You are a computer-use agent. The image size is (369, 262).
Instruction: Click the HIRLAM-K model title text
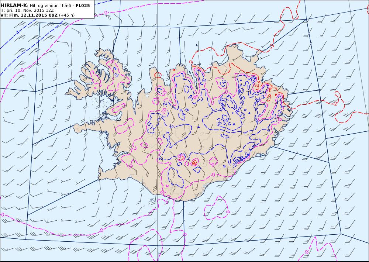14,6
